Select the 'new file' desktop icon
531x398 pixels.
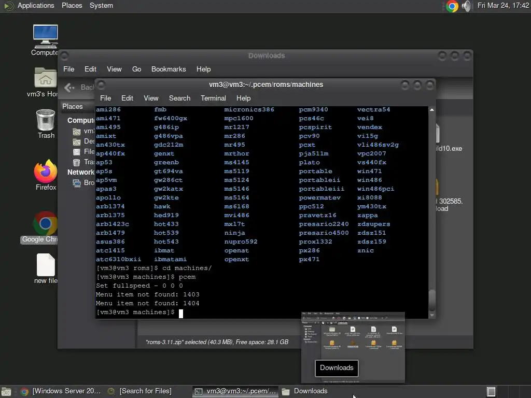tap(46, 265)
